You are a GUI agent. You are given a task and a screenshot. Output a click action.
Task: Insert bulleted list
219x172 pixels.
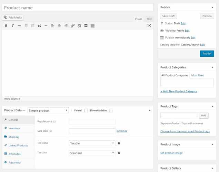point(26,26)
